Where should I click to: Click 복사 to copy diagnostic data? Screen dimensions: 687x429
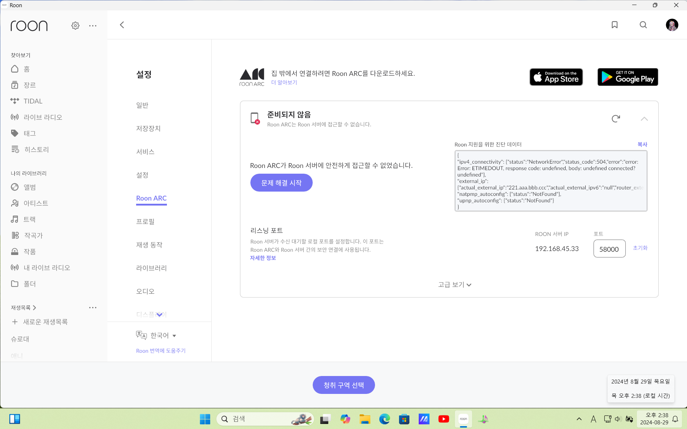click(x=642, y=144)
